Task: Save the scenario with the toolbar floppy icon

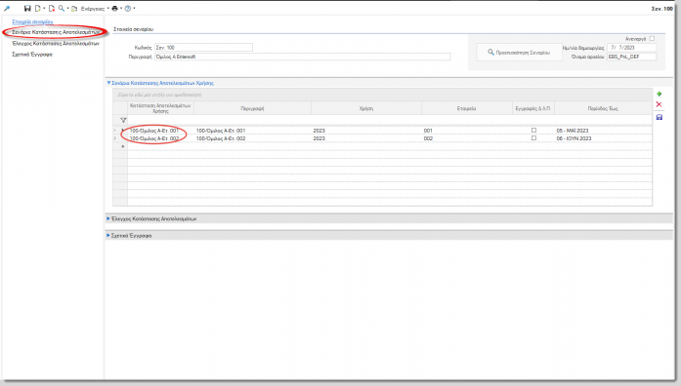Action: [27, 8]
